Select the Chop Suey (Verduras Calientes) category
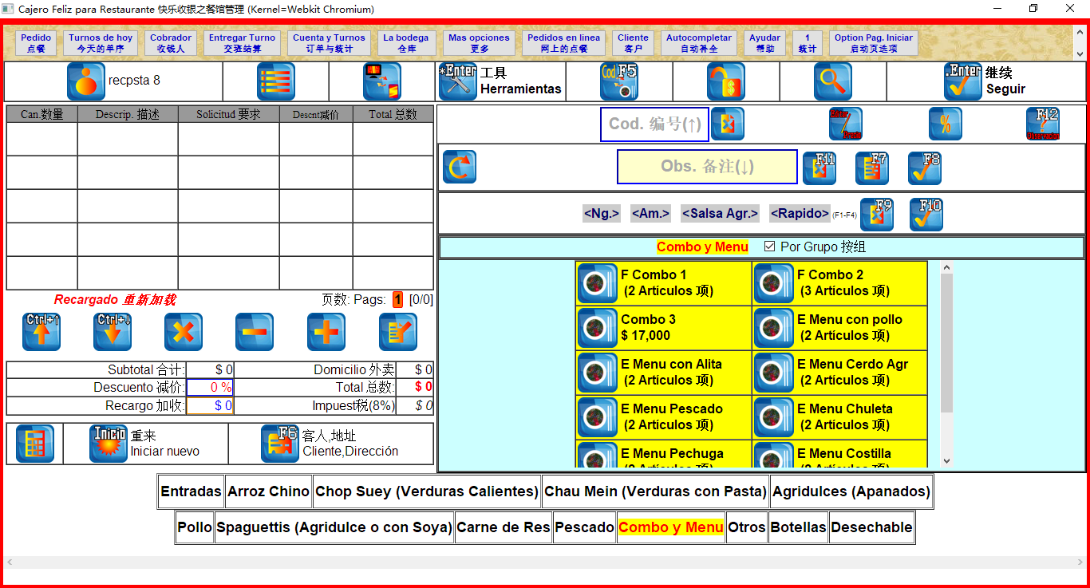This screenshot has height=588, width=1090. pyautogui.click(x=427, y=491)
